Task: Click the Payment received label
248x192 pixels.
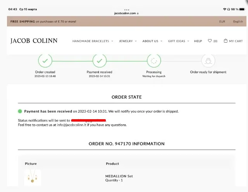Action: pos(100,72)
